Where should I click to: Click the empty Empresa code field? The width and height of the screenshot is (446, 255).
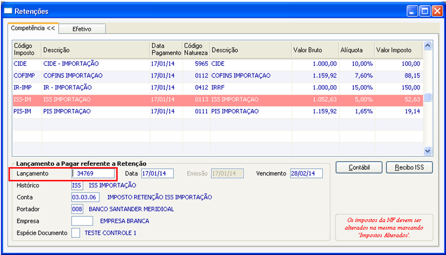pyautogui.click(x=82, y=221)
